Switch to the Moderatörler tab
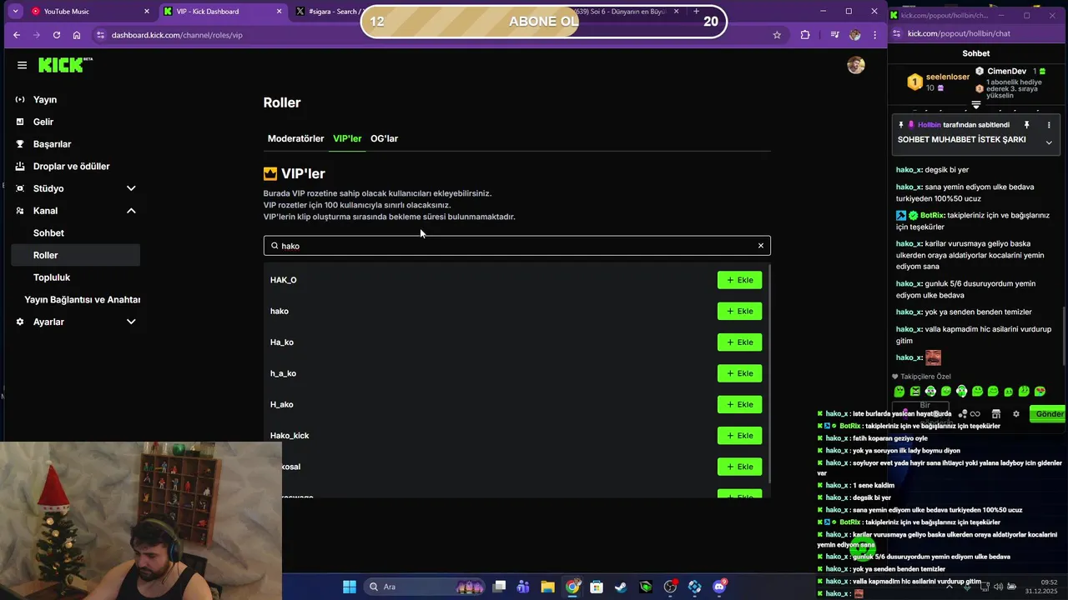1068x600 pixels. point(295,138)
